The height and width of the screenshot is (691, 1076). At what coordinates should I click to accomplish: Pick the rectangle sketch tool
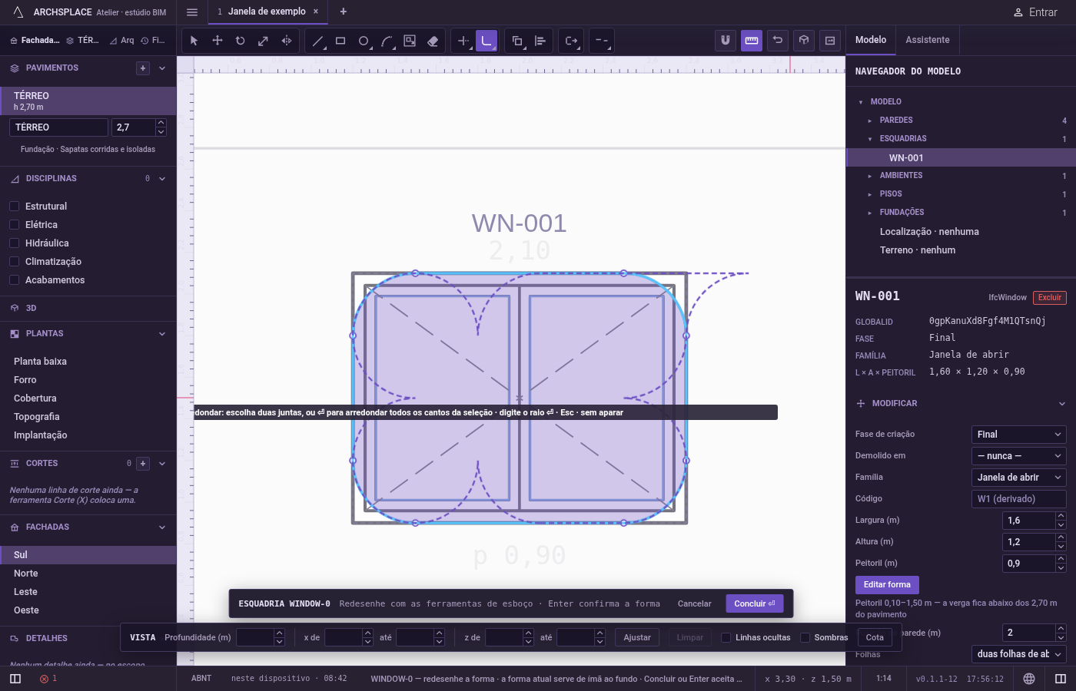click(340, 41)
